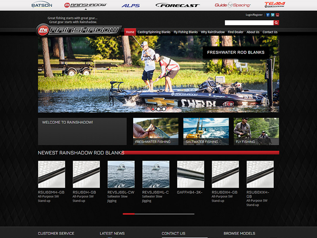
Task: Open the RSU60XXH-GB rod blank thumbnail
Action: [260, 174]
